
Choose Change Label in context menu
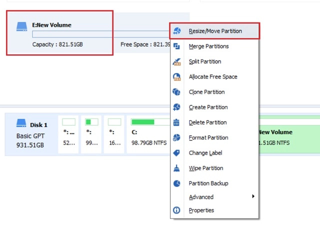(205, 153)
